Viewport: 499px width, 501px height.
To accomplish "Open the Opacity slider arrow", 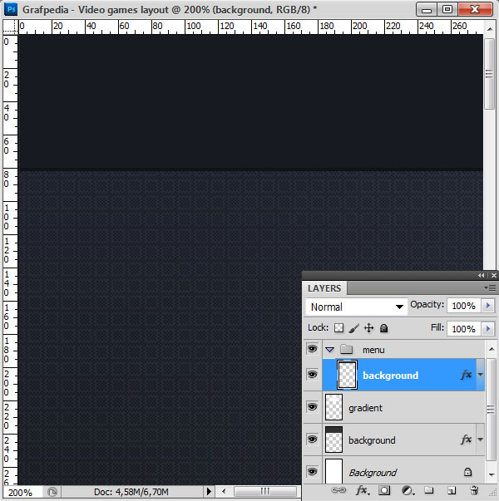I will coord(488,306).
